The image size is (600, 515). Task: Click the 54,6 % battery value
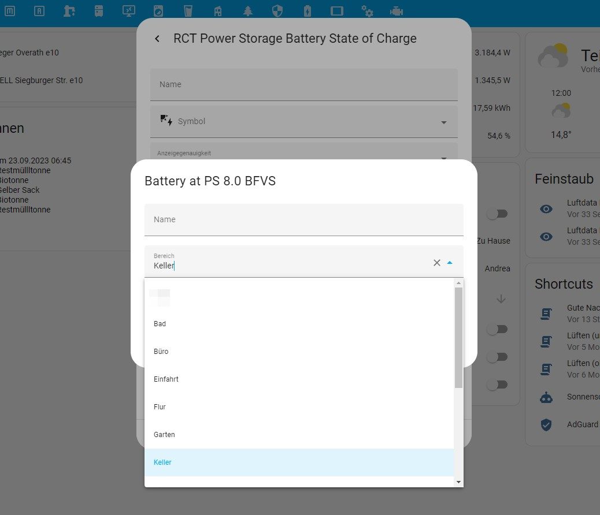pyautogui.click(x=499, y=136)
